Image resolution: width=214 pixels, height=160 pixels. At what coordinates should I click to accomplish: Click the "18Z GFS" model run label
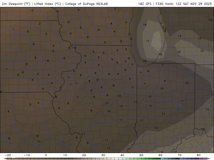pos(145,4)
